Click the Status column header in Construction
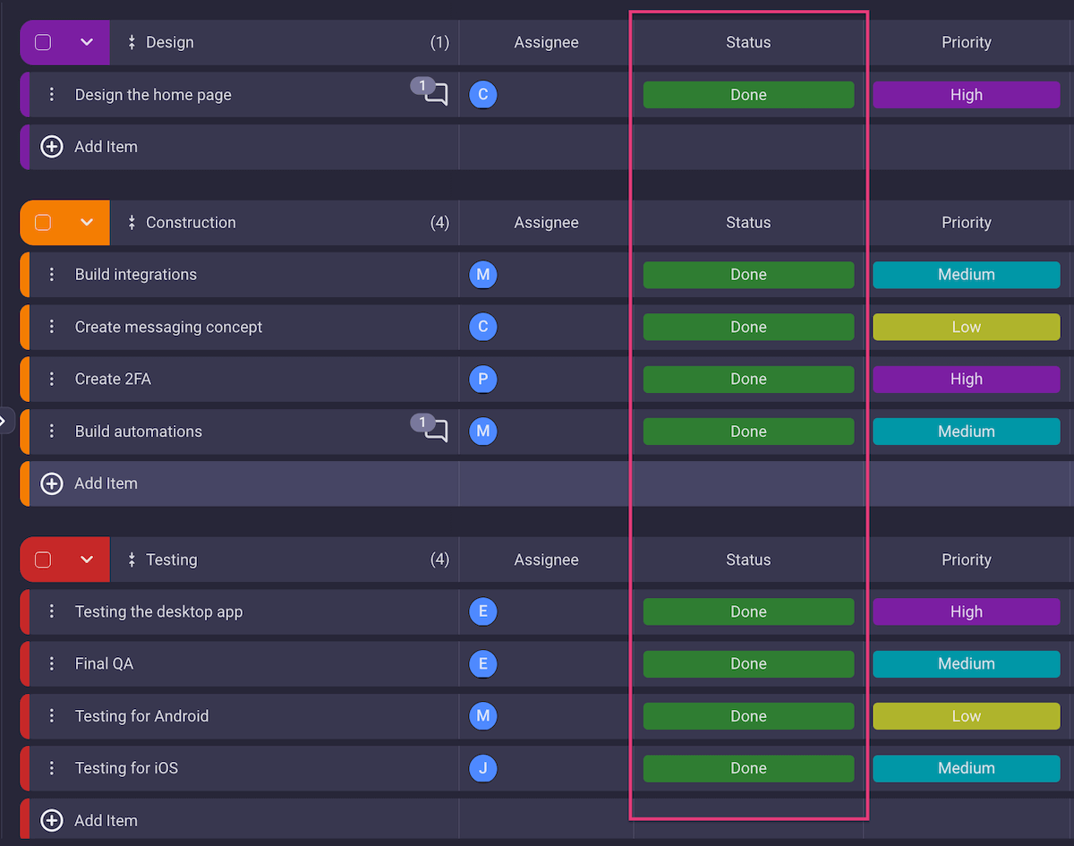Viewport: 1074px width, 846px height. 748,223
